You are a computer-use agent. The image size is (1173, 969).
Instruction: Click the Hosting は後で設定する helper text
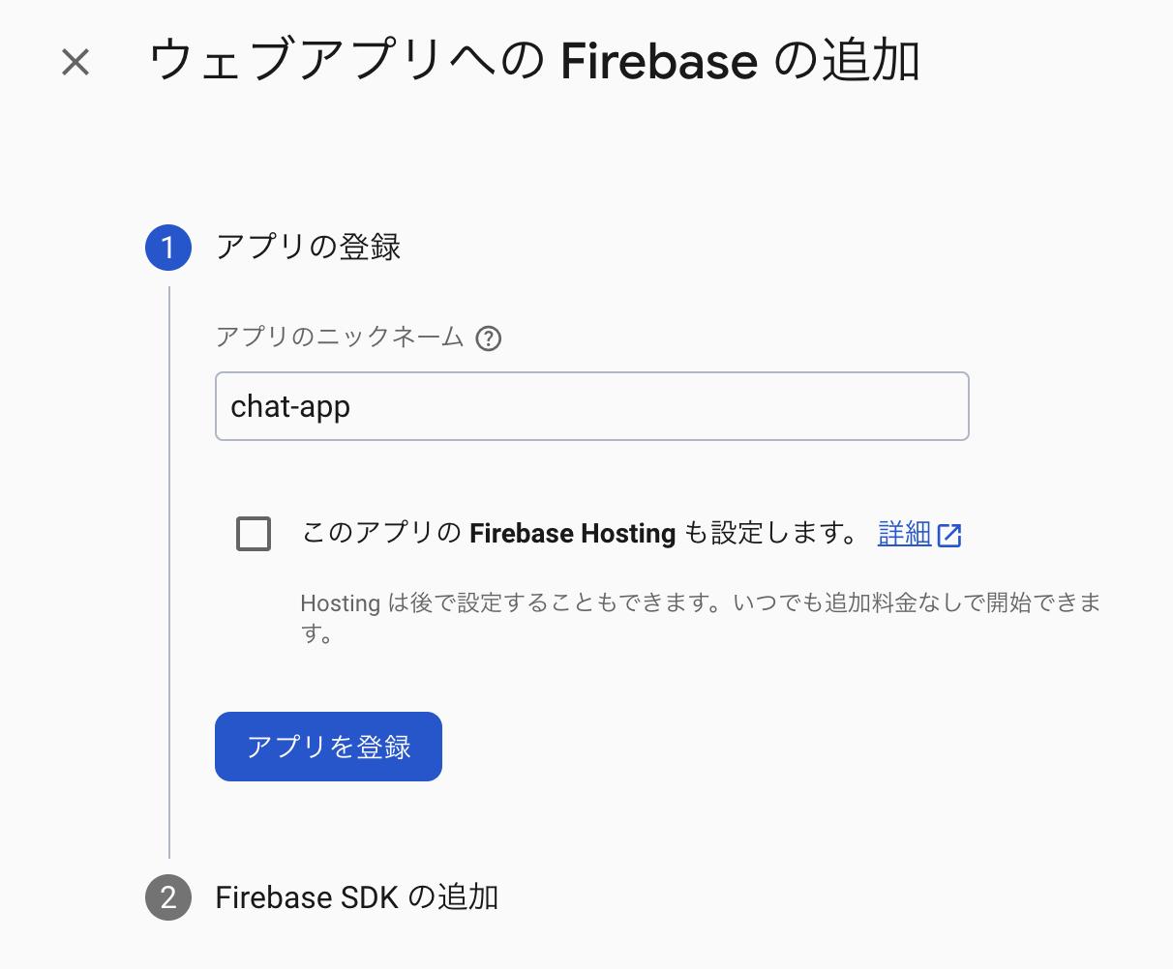[x=701, y=618]
